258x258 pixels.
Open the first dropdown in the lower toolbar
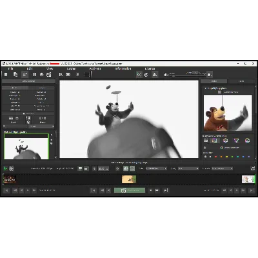tap(156, 168)
